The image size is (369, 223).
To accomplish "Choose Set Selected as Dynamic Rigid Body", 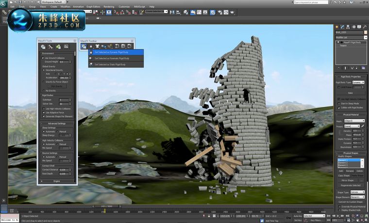I will [x=116, y=52].
